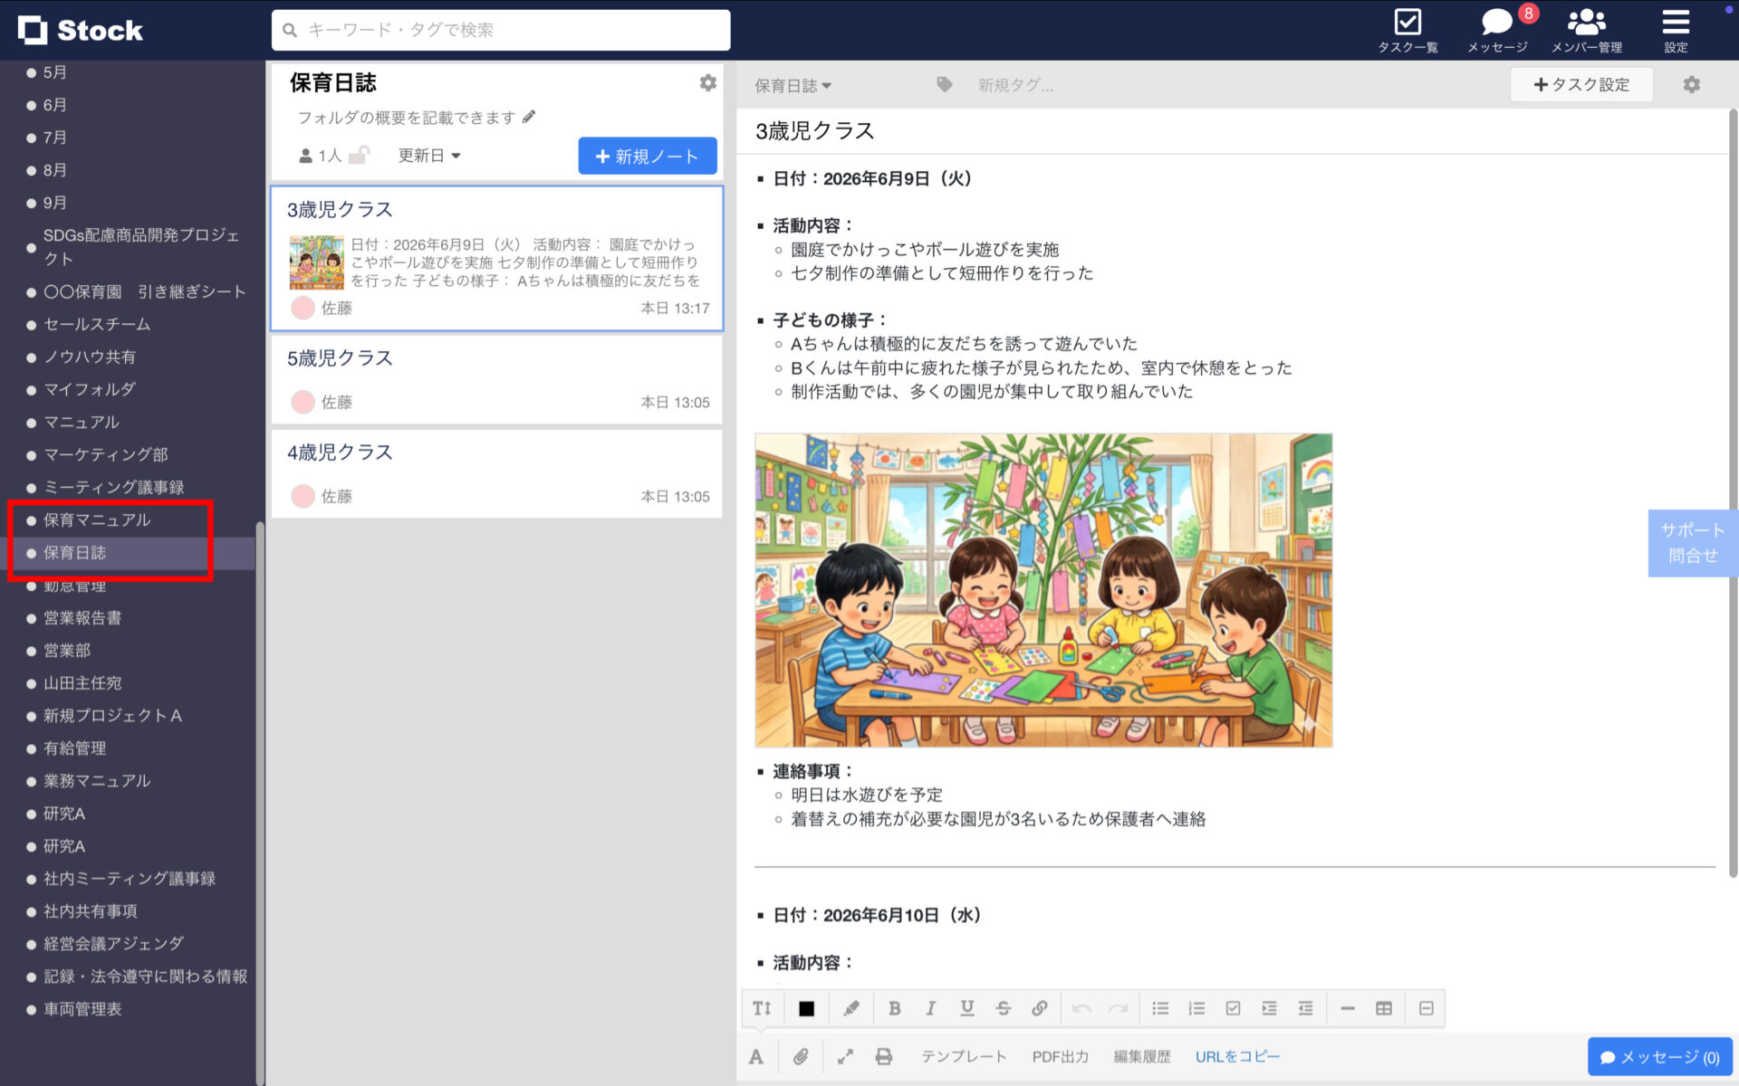Click the collapse box icon in the toolbar
1739x1086 pixels.
[1427, 1008]
